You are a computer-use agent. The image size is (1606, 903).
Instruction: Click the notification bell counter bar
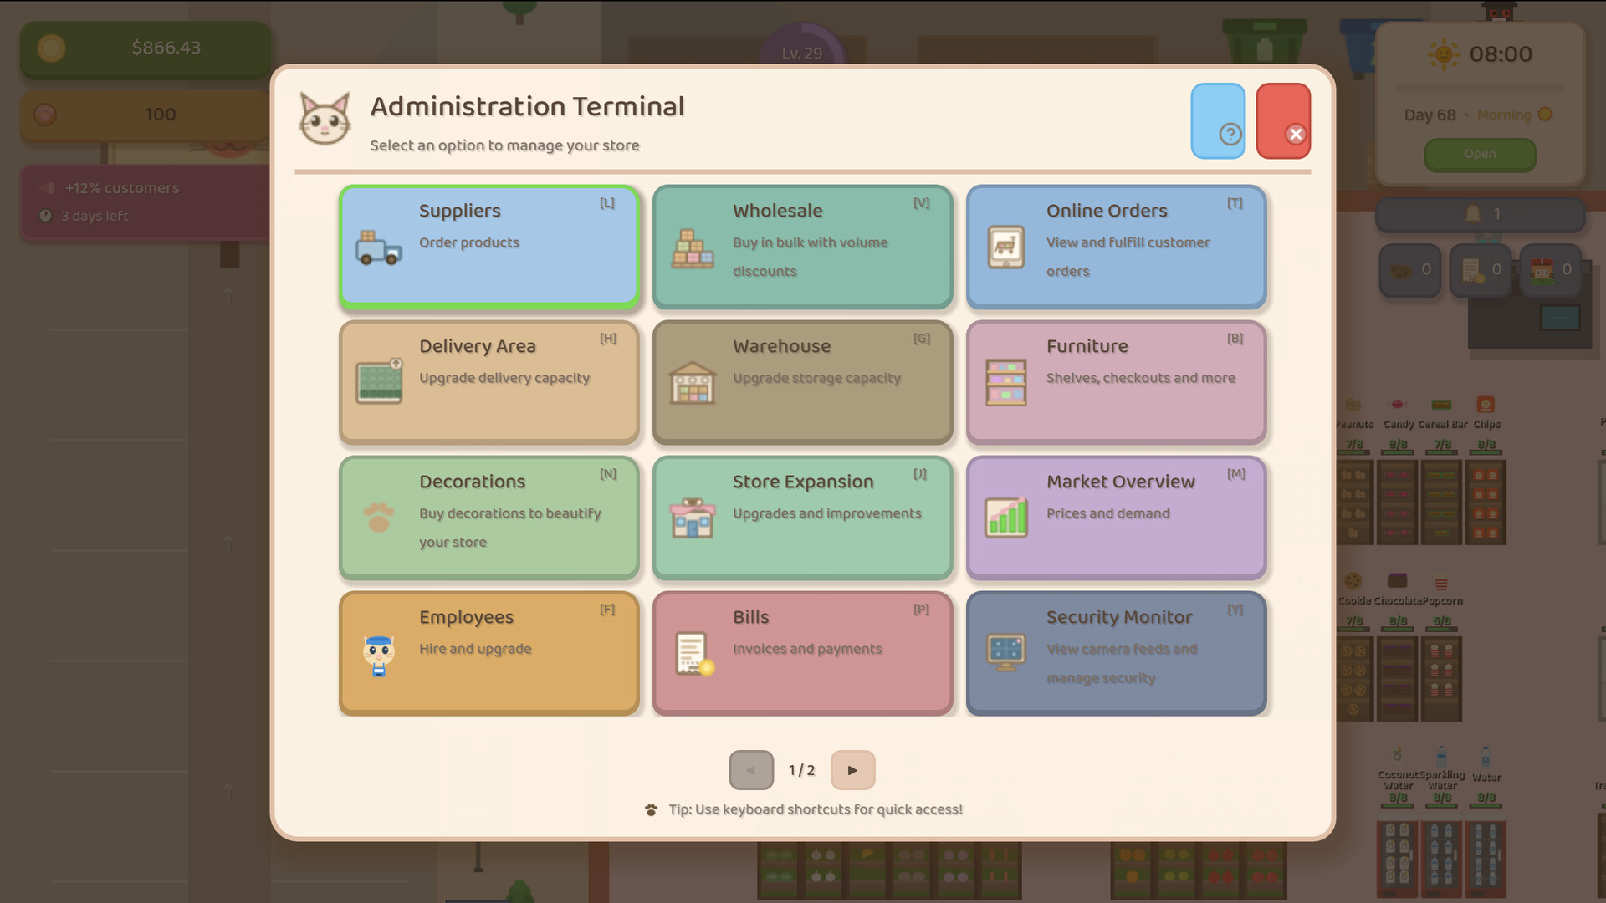point(1480,215)
